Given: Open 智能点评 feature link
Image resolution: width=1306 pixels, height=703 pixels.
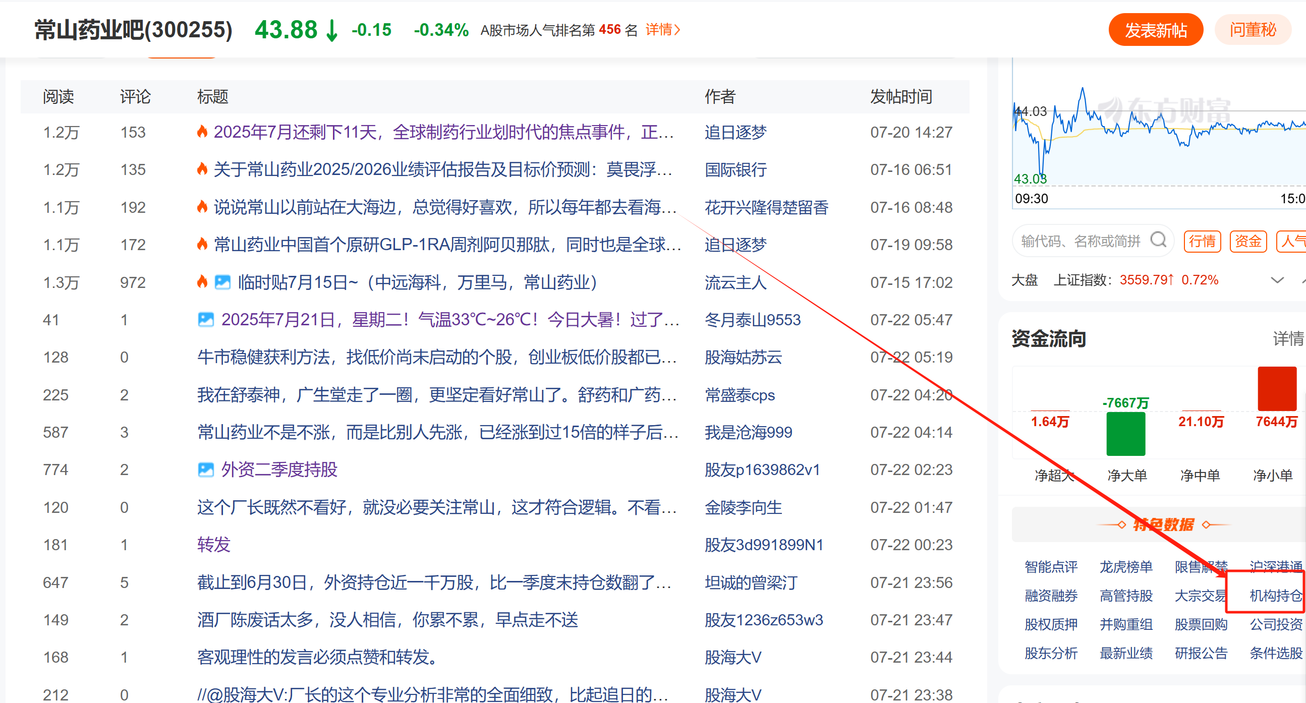Looking at the screenshot, I should (x=1050, y=567).
